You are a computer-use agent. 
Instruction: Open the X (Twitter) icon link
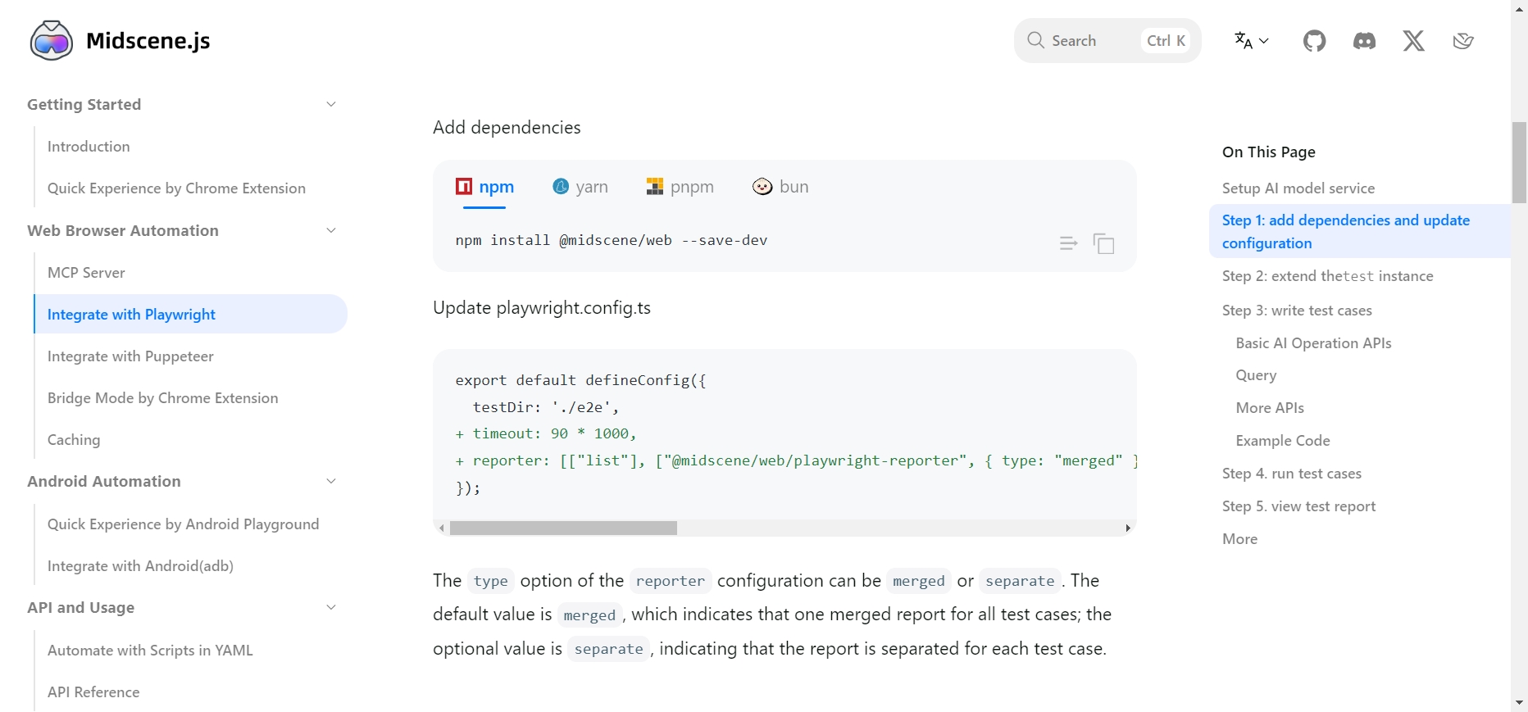(1413, 40)
